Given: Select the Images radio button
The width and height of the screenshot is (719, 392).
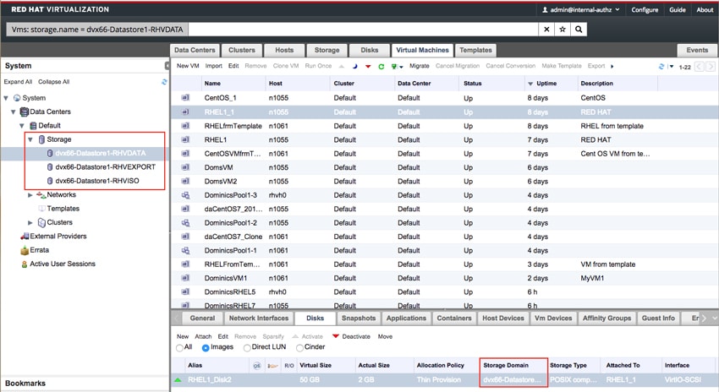Looking at the screenshot, I should 206,347.
